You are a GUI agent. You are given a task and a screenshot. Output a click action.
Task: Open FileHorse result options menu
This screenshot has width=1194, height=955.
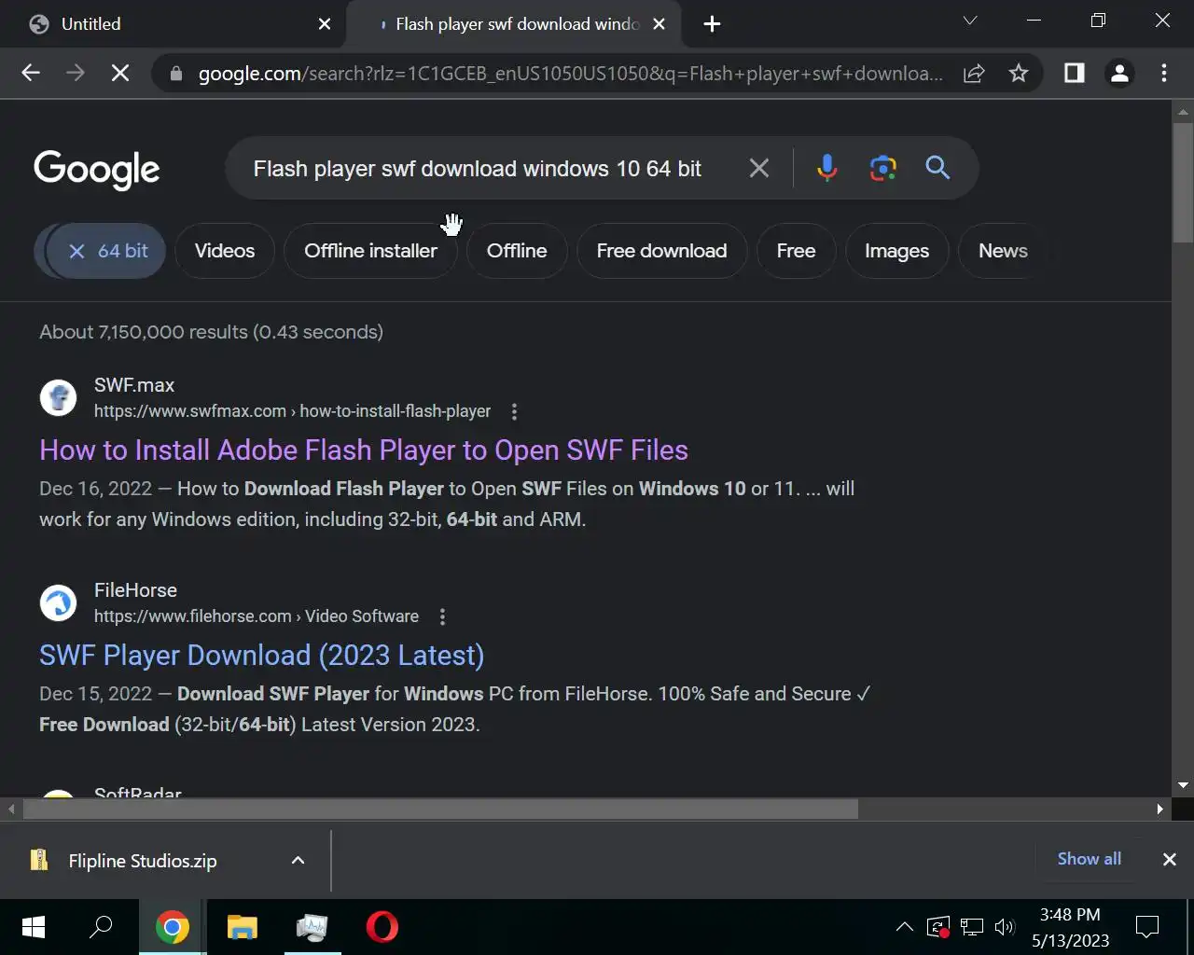[x=442, y=616]
